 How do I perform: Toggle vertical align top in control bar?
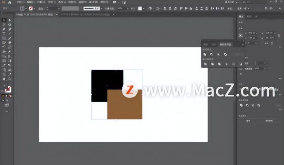click(x=181, y=8)
